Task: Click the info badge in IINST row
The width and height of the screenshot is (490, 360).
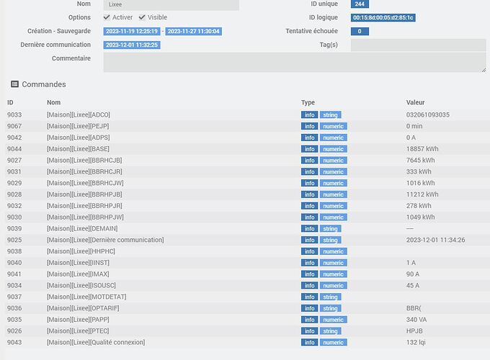Action: click(310, 263)
